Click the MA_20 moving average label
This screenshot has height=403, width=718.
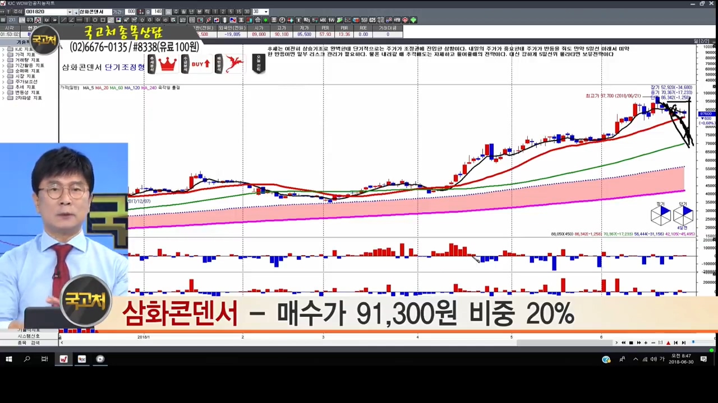tap(102, 88)
